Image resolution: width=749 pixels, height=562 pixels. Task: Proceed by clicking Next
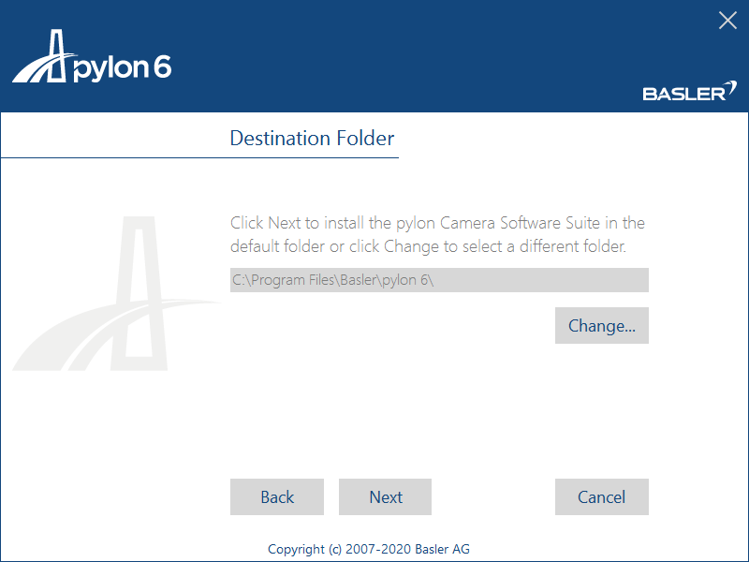coord(385,497)
